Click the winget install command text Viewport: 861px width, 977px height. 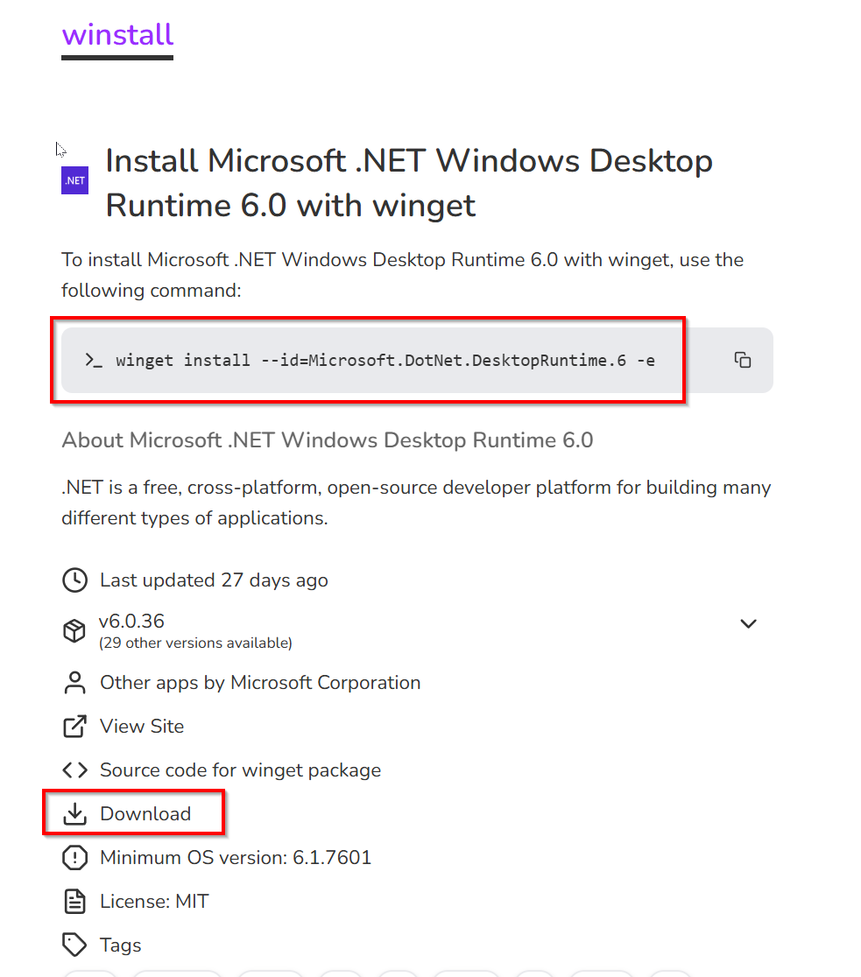[385, 360]
